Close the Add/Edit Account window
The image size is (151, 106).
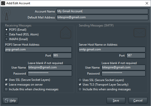(x=147, y=3)
